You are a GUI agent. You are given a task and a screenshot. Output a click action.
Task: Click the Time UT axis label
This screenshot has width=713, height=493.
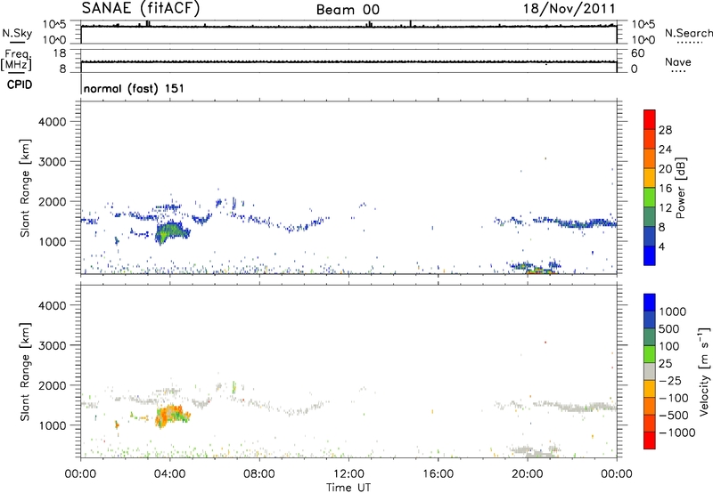pyautogui.click(x=348, y=488)
